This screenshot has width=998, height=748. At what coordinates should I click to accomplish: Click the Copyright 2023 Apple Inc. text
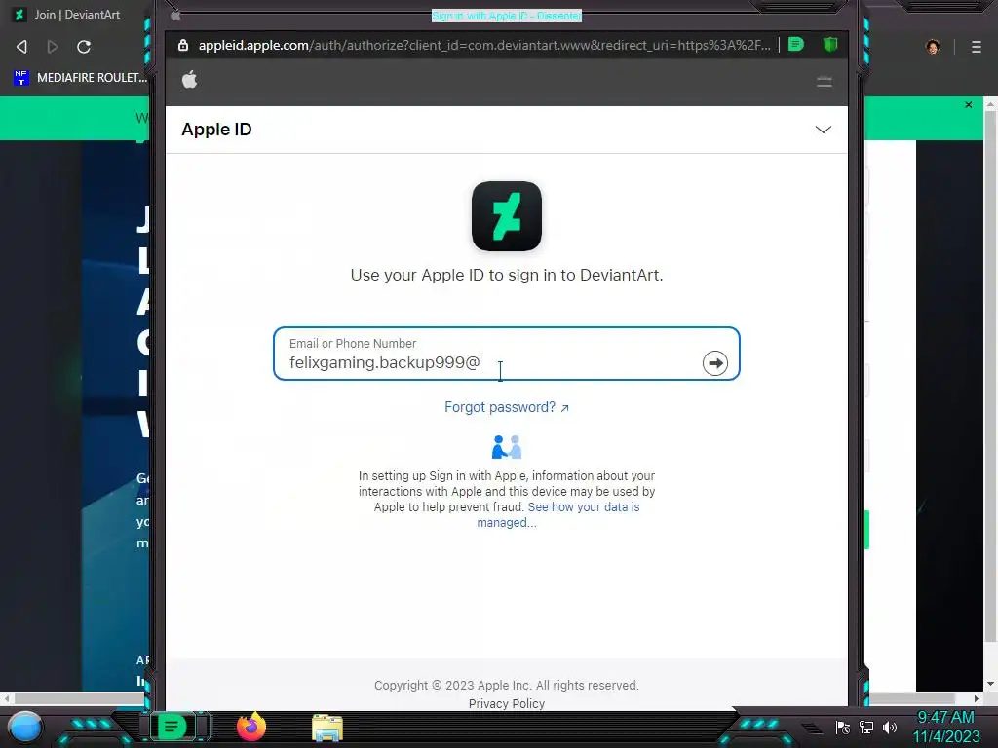click(507, 685)
